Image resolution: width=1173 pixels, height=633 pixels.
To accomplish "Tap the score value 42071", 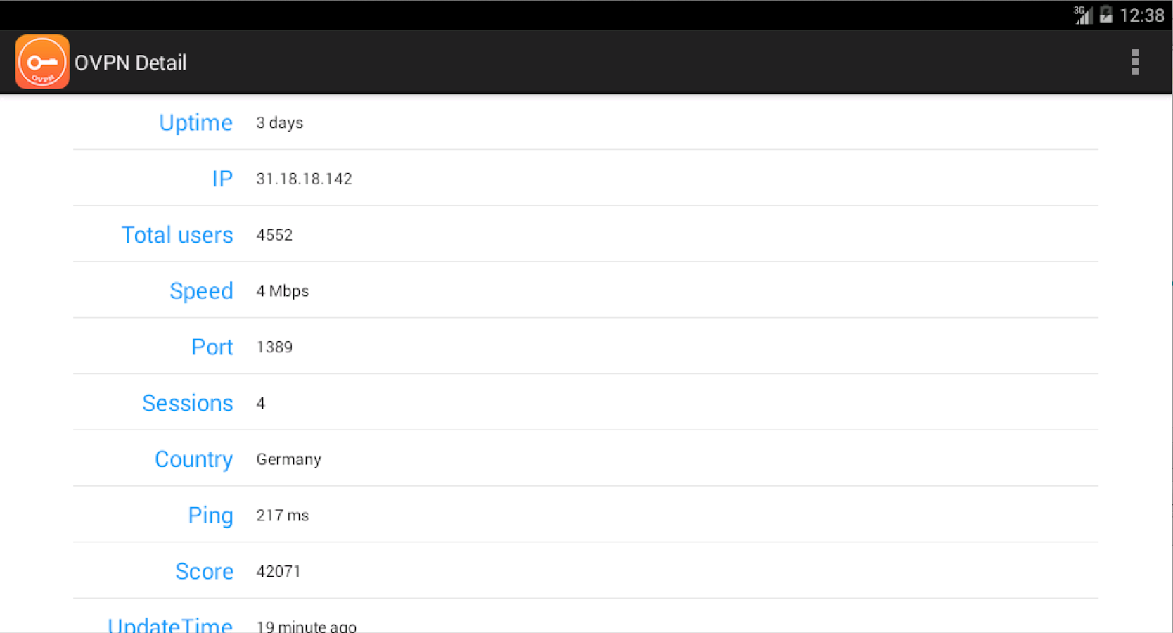I will pyautogui.click(x=278, y=571).
